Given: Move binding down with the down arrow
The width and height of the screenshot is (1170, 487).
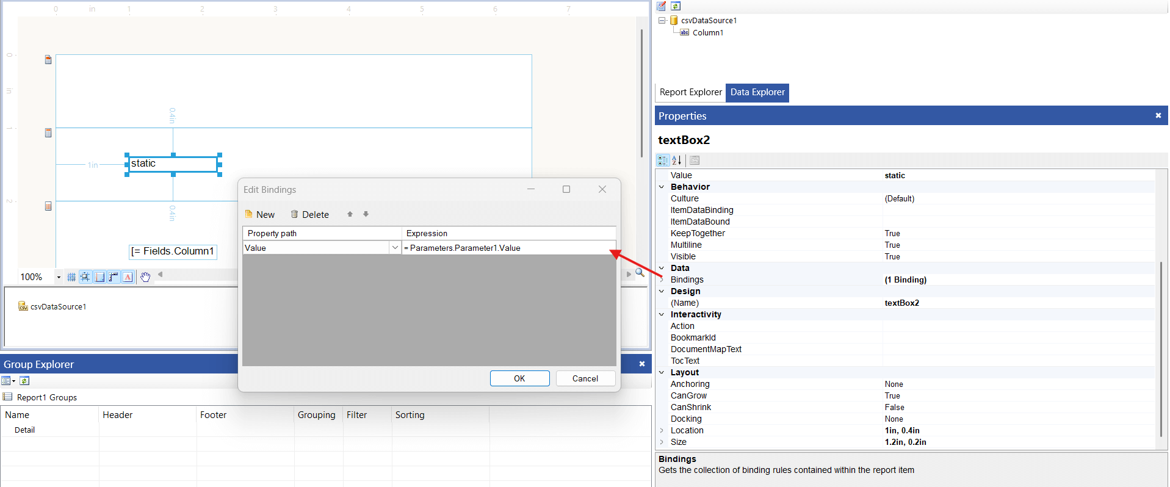Looking at the screenshot, I should (x=366, y=214).
